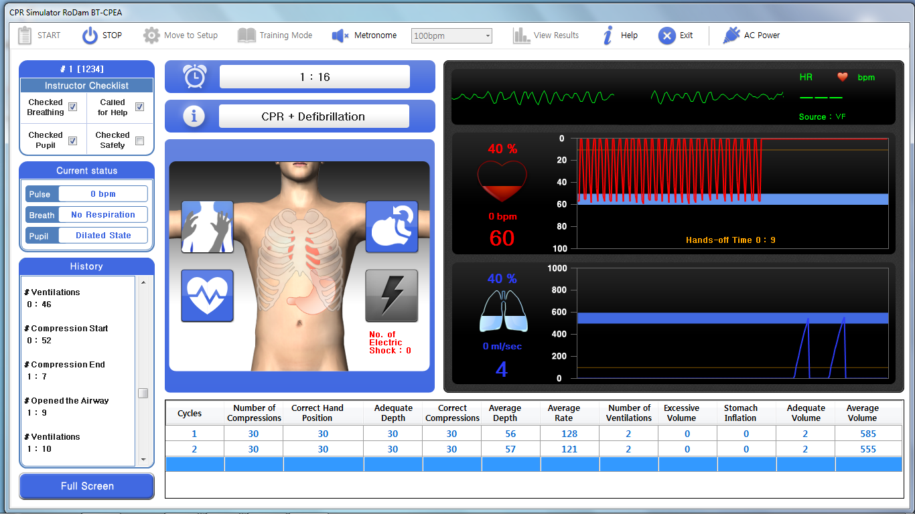Click the Average Rate column header

[x=563, y=413]
